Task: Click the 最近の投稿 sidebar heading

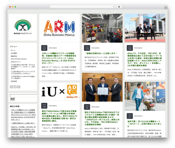Action: tap(15, 106)
